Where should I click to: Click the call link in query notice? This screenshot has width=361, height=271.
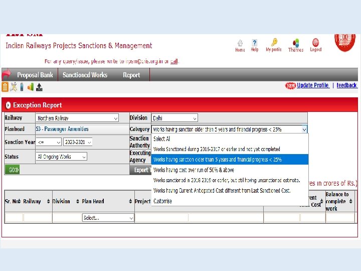tap(174, 61)
